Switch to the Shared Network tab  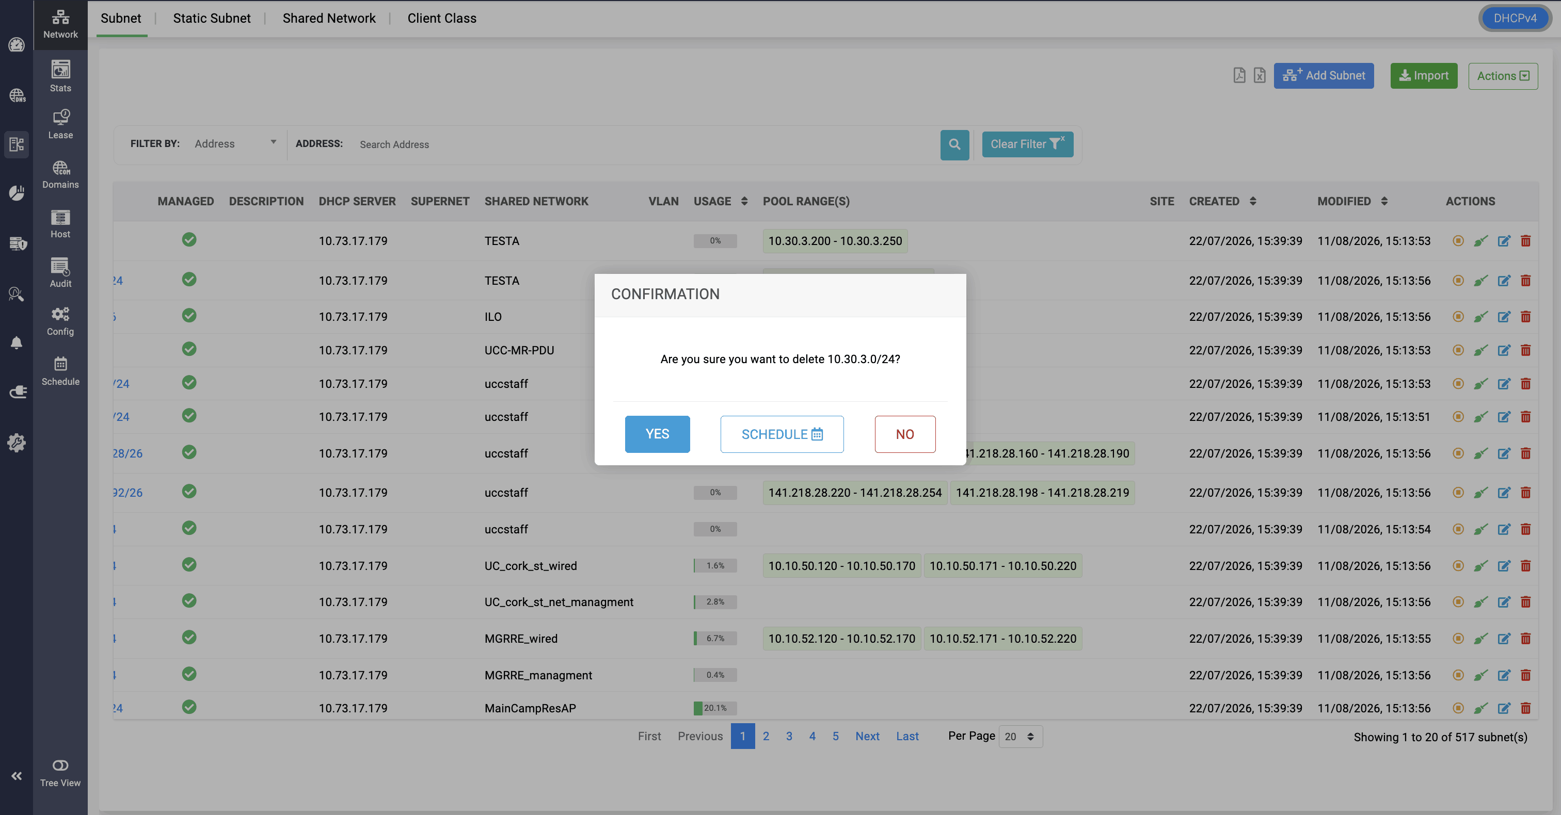click(329, 18)
